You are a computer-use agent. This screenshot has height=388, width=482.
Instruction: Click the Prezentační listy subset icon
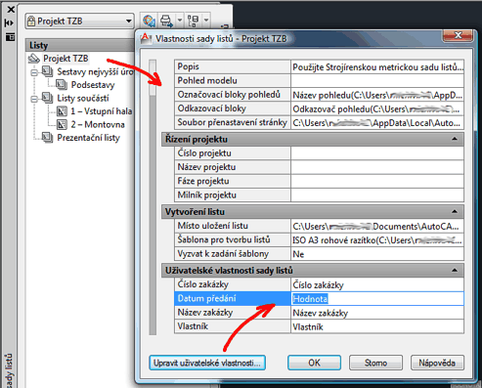[x=47, y=138]
